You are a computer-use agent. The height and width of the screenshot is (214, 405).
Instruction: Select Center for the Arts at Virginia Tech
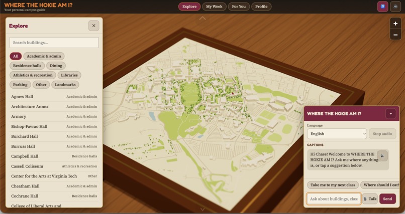click(x=54, y=176)
